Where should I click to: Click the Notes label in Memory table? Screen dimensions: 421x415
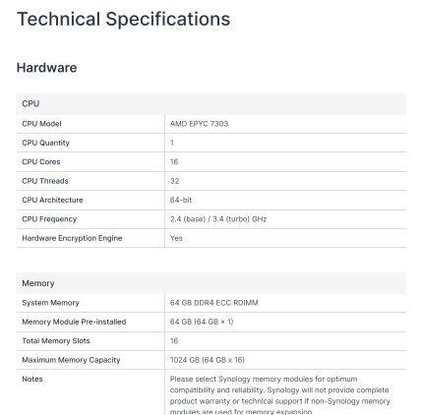[x=32, y=379]
